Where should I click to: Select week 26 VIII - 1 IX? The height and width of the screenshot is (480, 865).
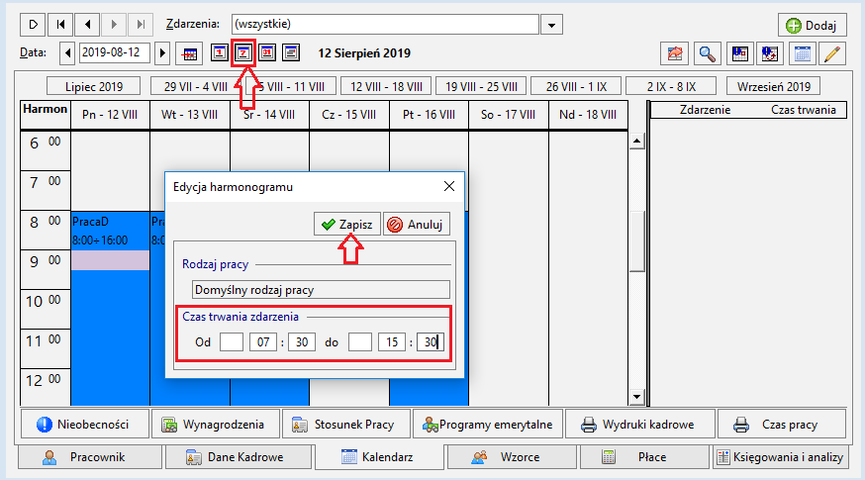coord(576,87)
